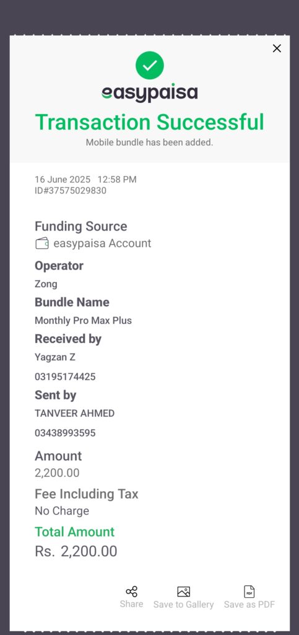This screenshot has width=299, height=635.
Task: Click the Zong operator text
Action: pos(46,284)
